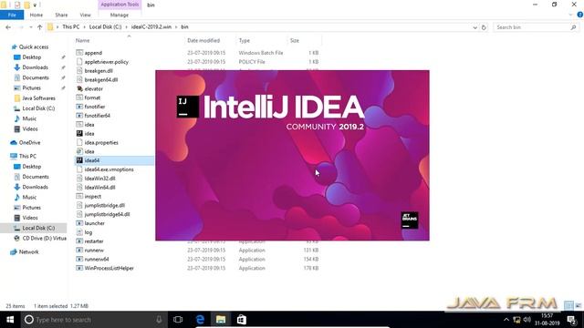The width and height of the screenshot is (584, 328).
Task: Select the idea.properties file
Action: pos(101,142)
